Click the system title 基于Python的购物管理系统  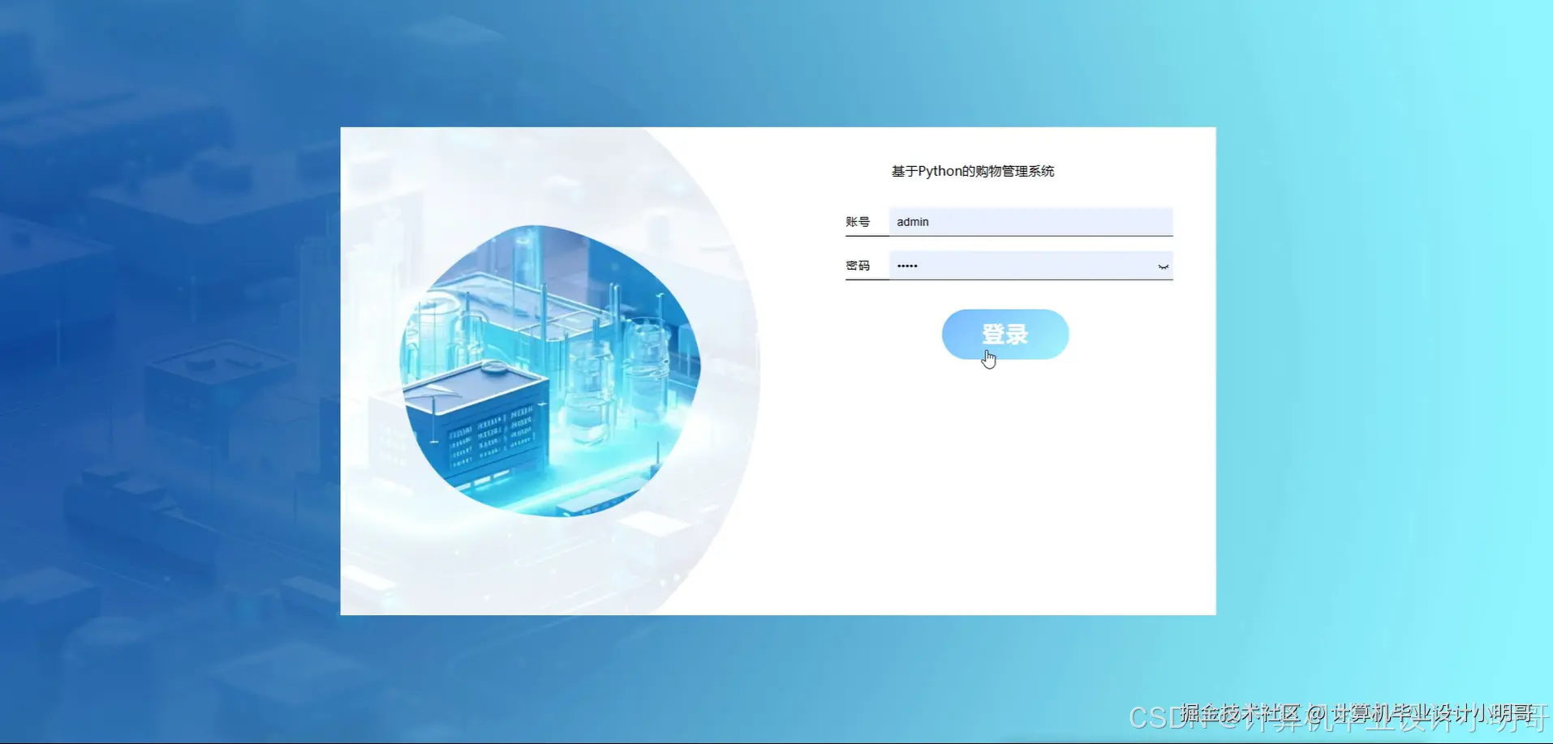973,170
